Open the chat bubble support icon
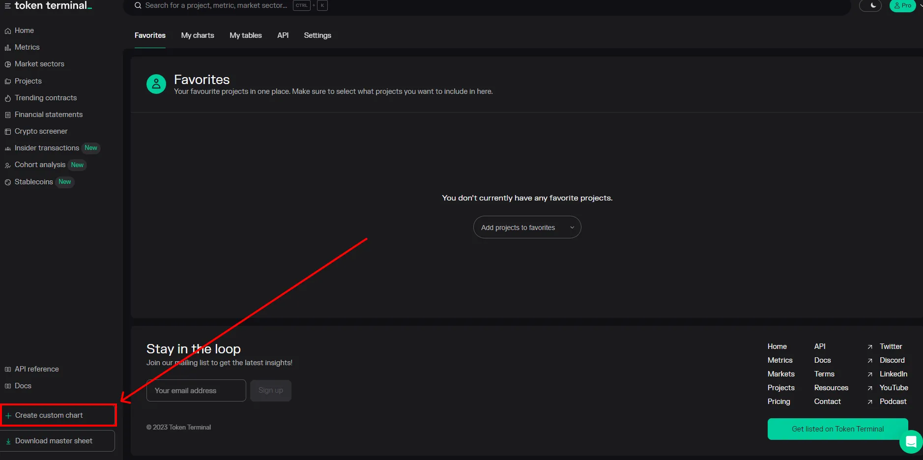Screen dimensions: 923x460 (x=911, y=441)
